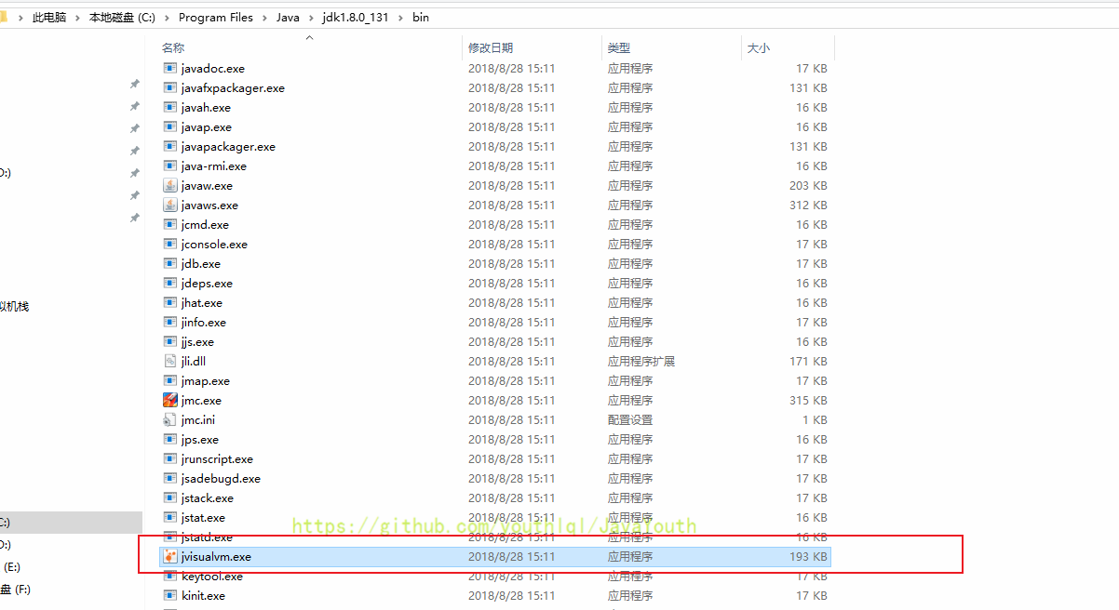Click the kinit.exe file icon
Viewport: 1119px width, 610px height.
tap(169, 595)
